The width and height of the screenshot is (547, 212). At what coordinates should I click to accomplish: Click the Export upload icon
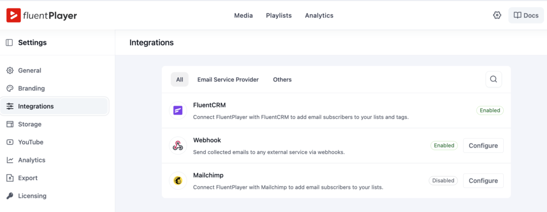(x=10, y=178)
